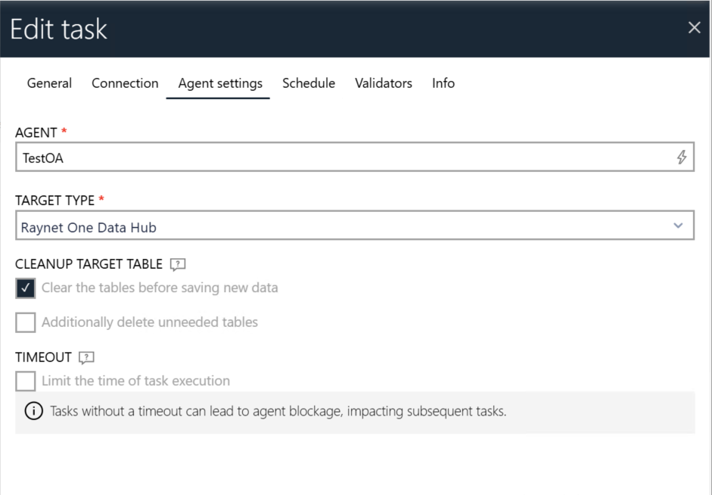
Task: Click the info circle icon in the timeout notice
Action: [34, 412]
